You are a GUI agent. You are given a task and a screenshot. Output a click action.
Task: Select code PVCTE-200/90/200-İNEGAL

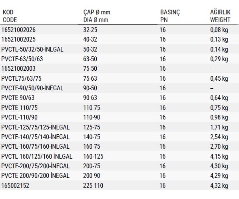pyautogui.click(x=35, y=176)
